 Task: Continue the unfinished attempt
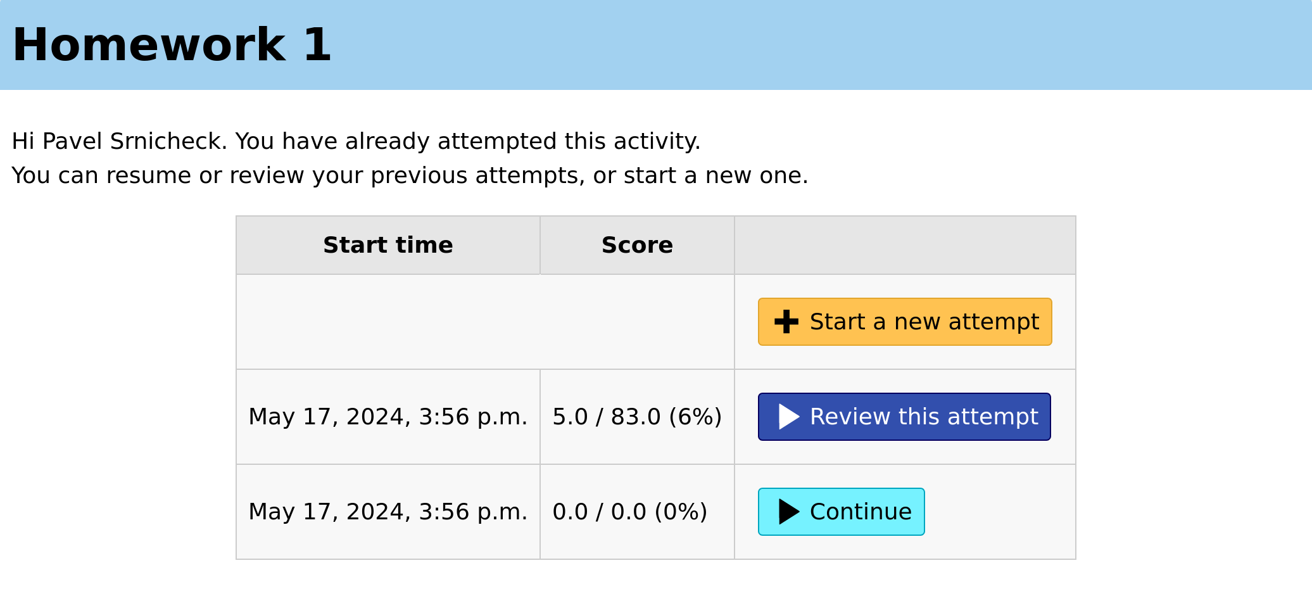841,512
